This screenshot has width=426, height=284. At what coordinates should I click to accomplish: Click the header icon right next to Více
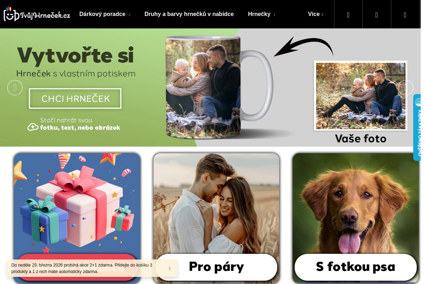(x=348, y=15)
